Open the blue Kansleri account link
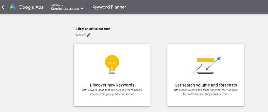 80,35
